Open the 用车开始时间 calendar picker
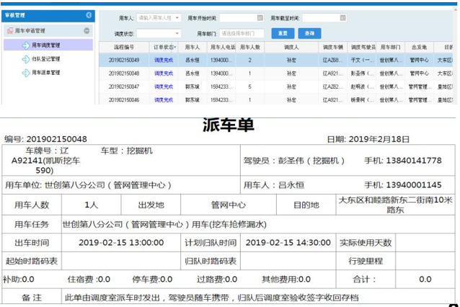 (260, 18)
